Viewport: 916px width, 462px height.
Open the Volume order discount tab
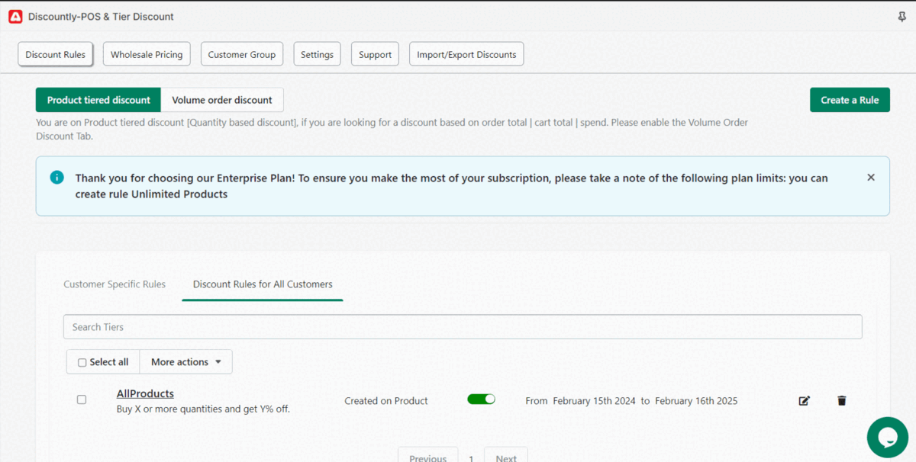click(222, 100)
